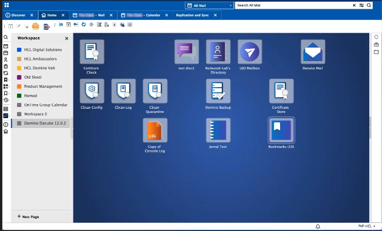Expand the PNP-HCL location menu
Viewport: 382px width, 231px height.
pyautogui.click(x=366, y=226)
